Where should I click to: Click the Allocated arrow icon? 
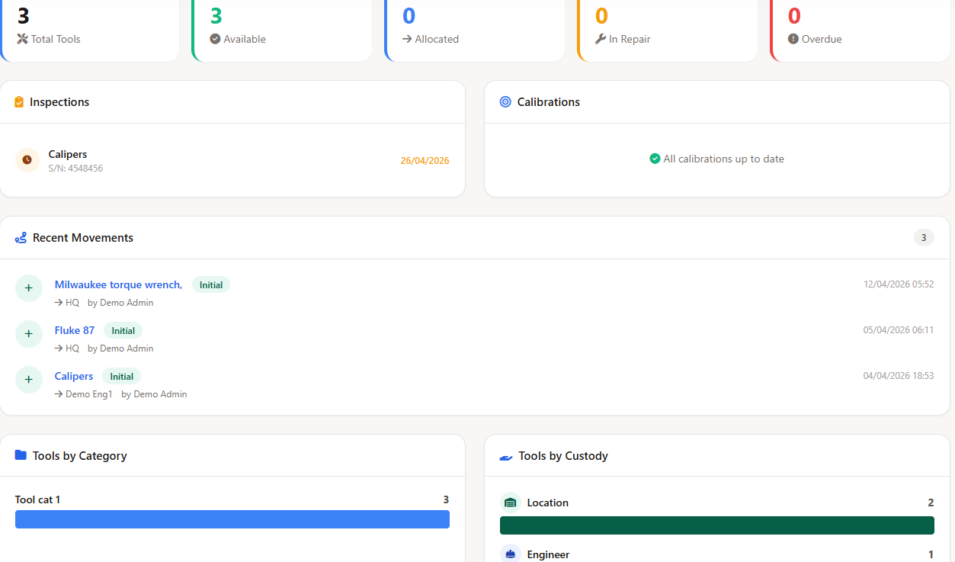[x=407, y=39]
